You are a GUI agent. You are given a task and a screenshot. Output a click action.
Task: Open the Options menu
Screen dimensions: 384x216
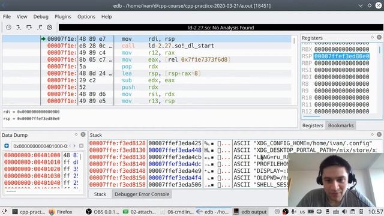tap(86, 17)
